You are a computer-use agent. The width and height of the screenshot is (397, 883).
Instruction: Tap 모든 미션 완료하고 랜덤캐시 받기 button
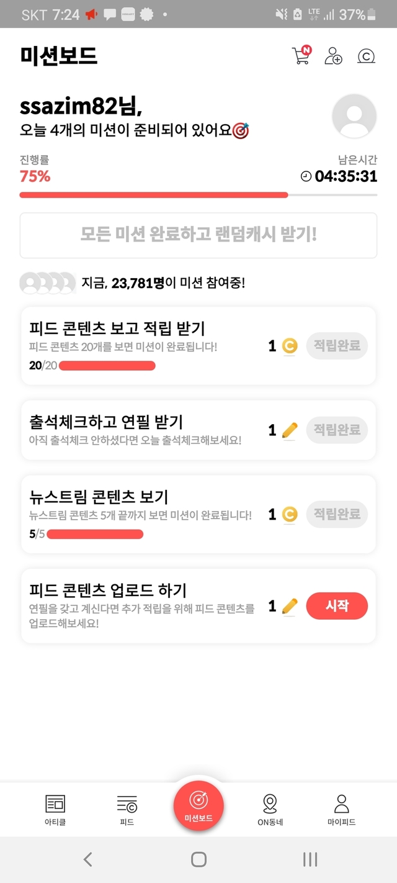[198, 235]
